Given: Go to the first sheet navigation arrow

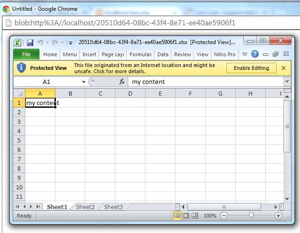Looking at the screenshot, I should (18, 207).
